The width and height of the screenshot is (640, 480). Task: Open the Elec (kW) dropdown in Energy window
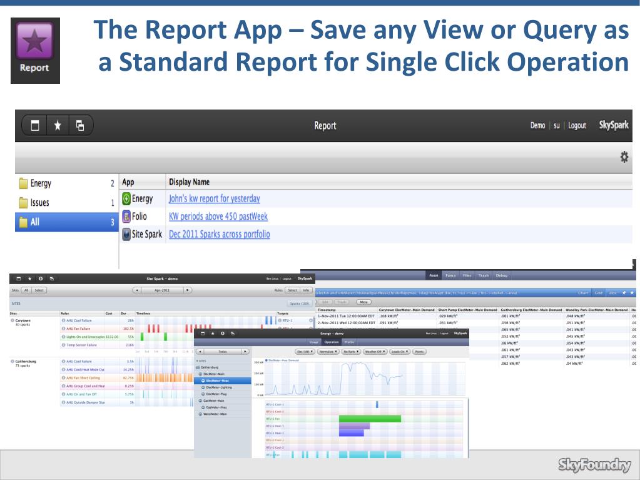coord(305,352)
